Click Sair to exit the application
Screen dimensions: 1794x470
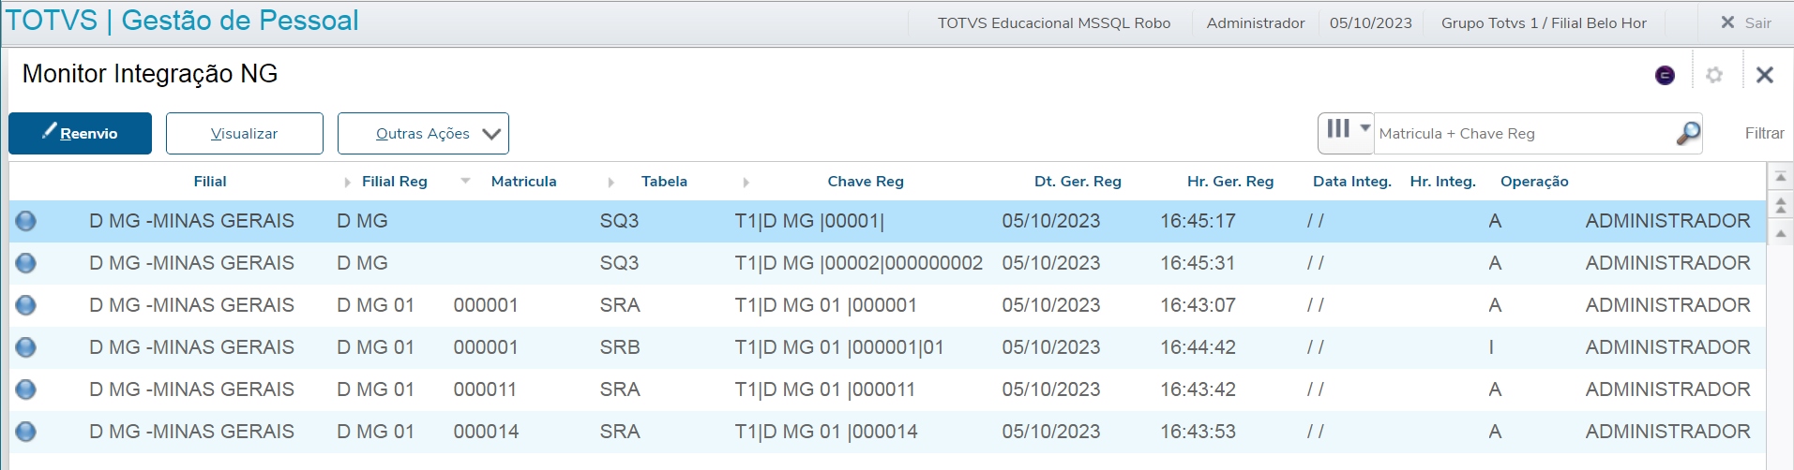[1757, 22]
